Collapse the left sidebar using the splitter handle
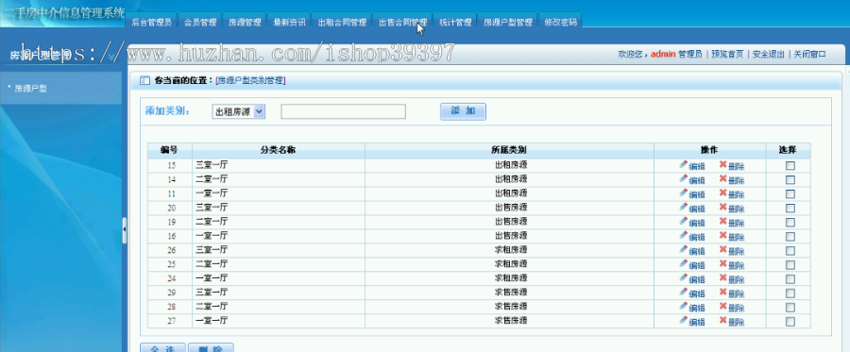 pyautogui.click(x=125, y=229)
